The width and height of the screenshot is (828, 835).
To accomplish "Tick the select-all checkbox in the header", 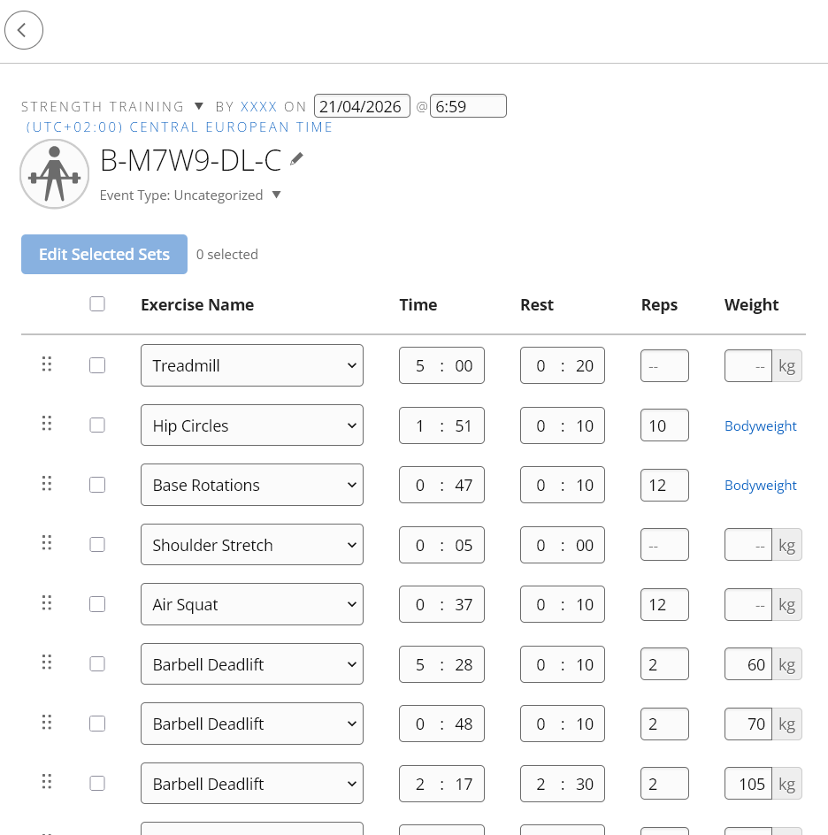I will tap(97, 304).
